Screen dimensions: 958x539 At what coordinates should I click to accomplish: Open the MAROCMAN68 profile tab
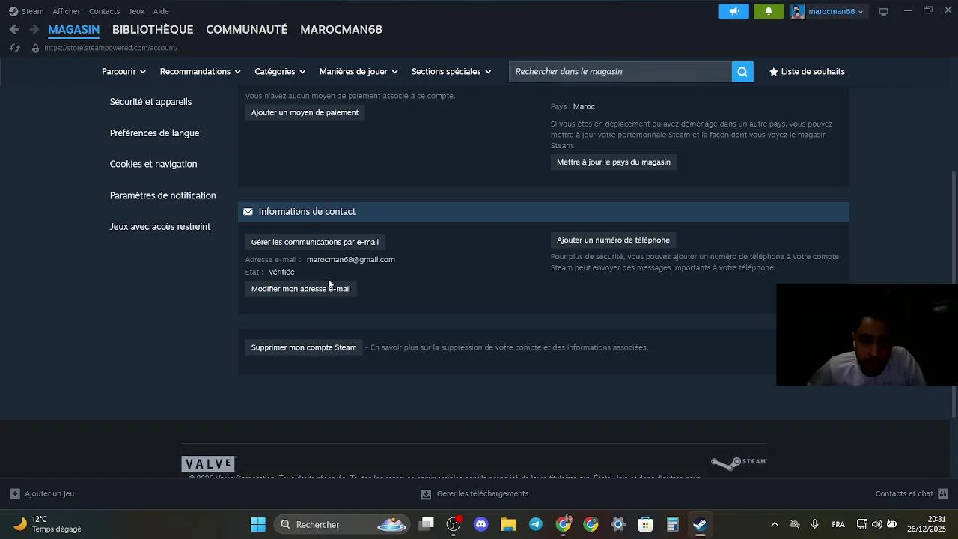pos(341,29)
